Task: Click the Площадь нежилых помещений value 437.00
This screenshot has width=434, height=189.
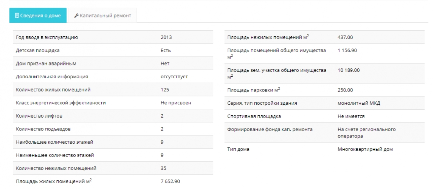Action: coord(345,37)
